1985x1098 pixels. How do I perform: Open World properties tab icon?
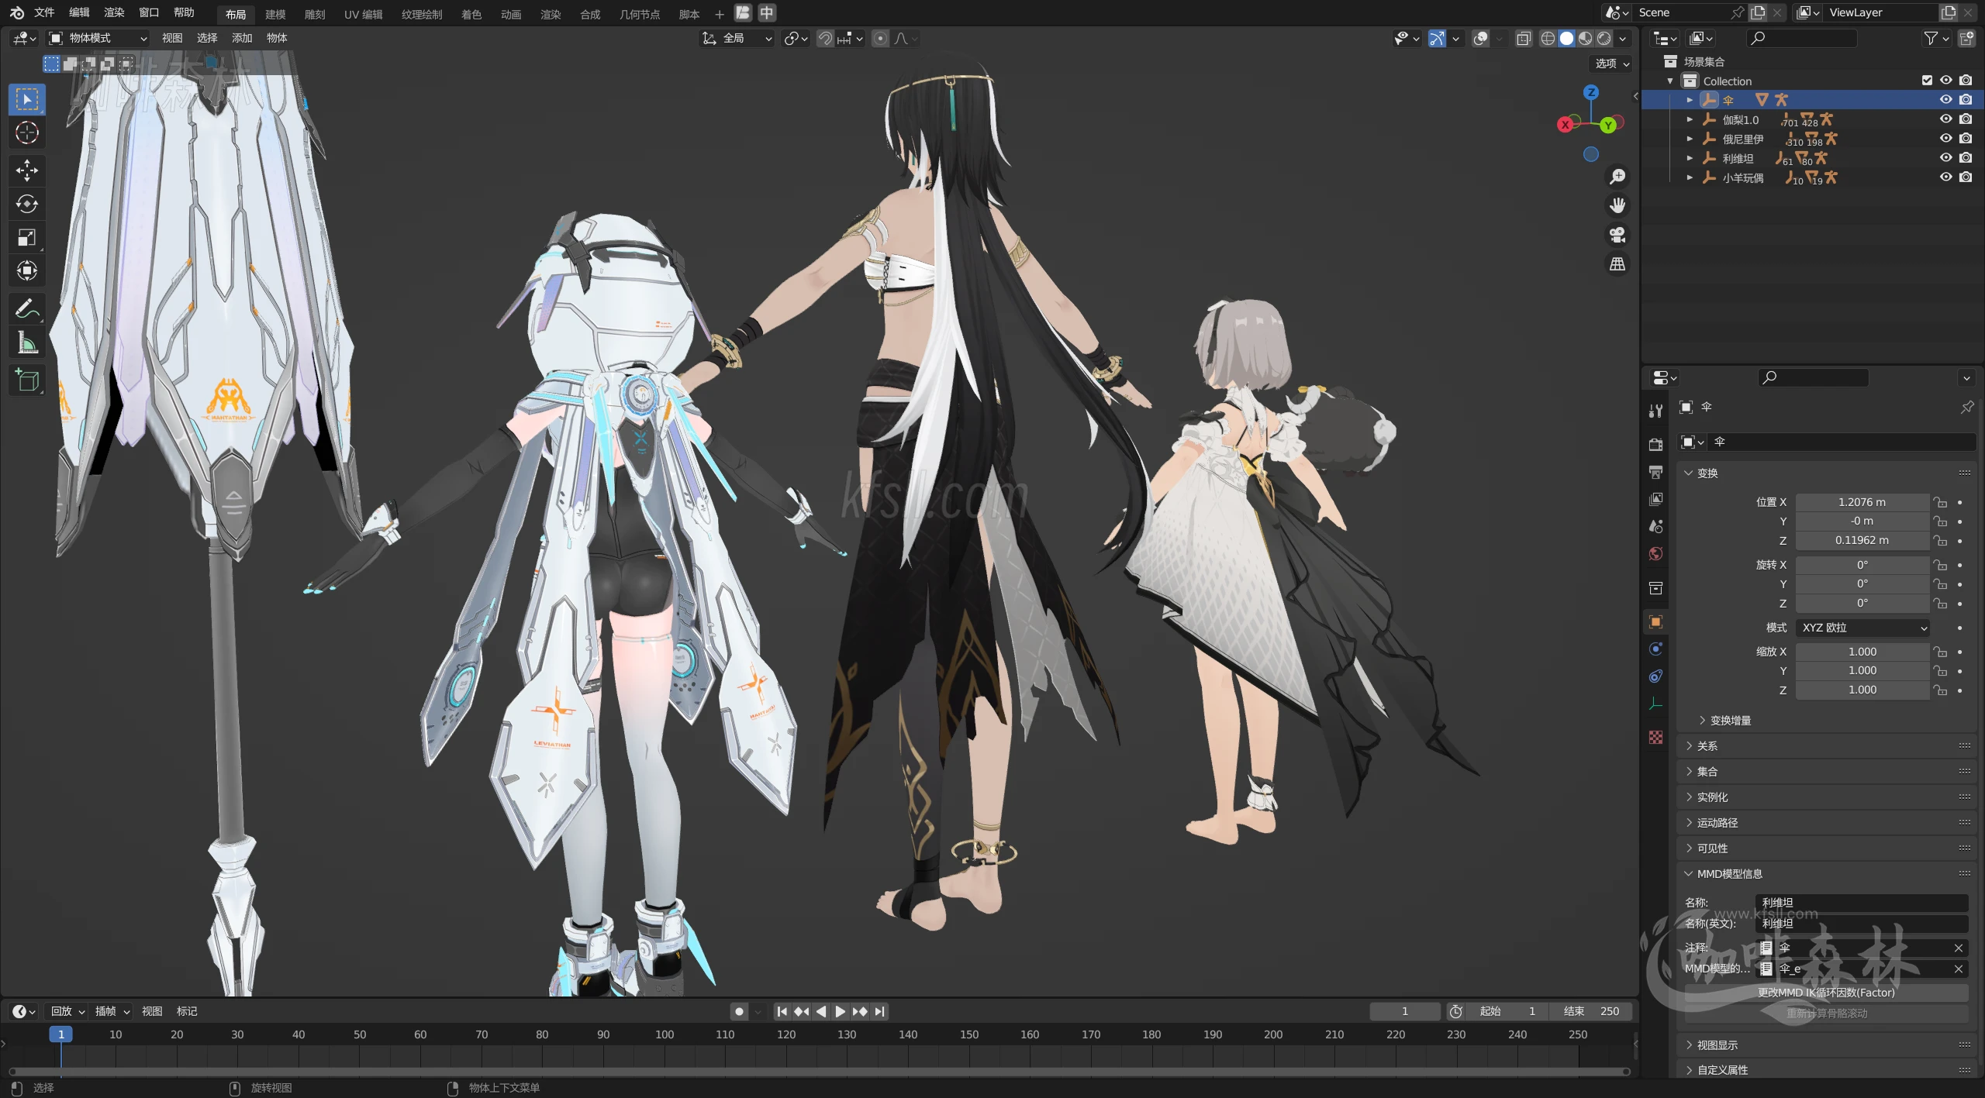[1655, 553]
